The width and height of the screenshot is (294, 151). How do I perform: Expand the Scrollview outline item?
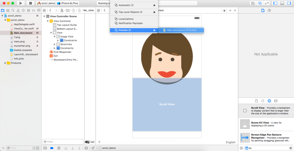point(55,44)
